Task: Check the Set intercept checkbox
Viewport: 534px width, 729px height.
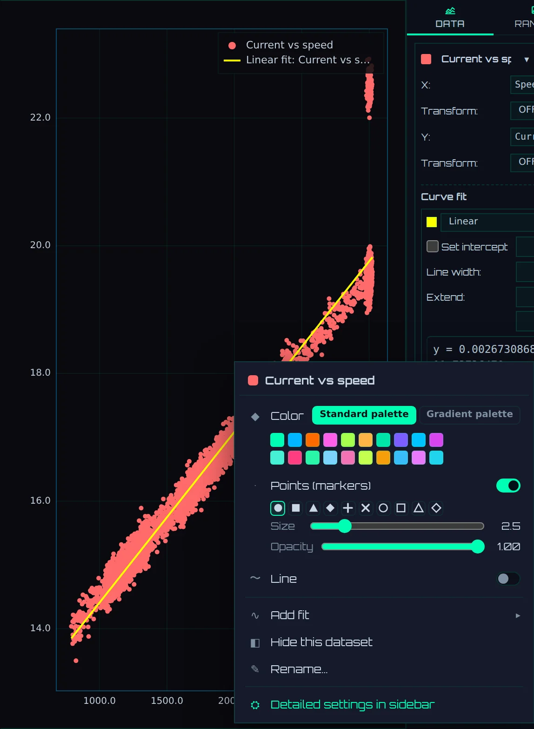Action: 433,246
